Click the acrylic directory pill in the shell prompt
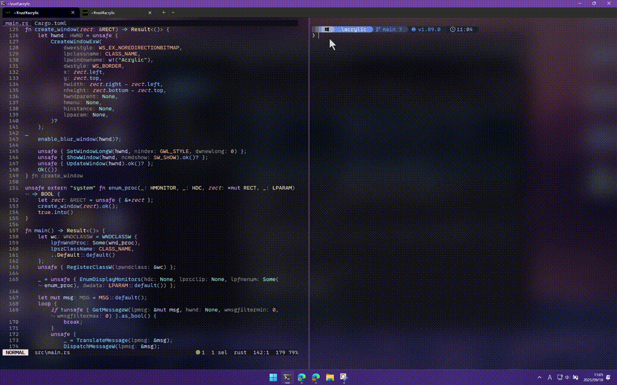Viewport: 617px width, 385px height. 354,28
